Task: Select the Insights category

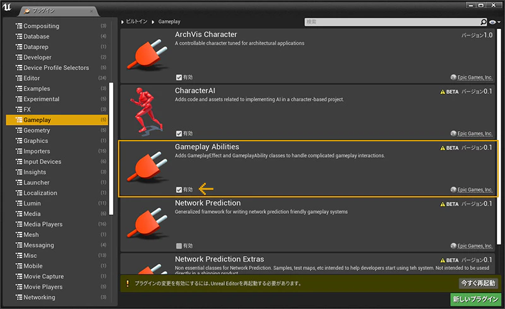Action: tap(57, 172)
